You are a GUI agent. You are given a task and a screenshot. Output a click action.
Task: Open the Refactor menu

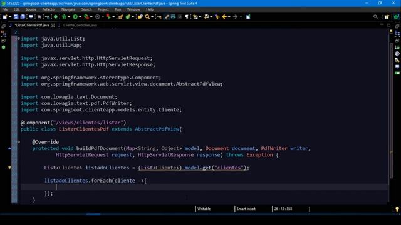[x=49, y=9]
